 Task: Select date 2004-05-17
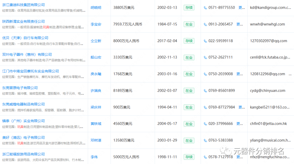click(167, 124)
